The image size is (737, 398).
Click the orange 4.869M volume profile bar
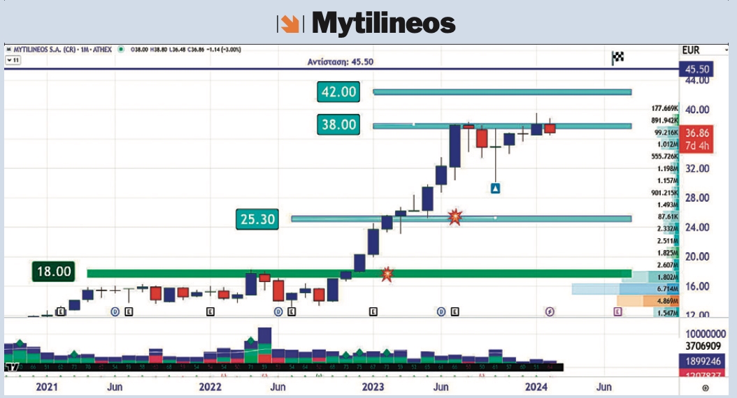tap(647, 301)
